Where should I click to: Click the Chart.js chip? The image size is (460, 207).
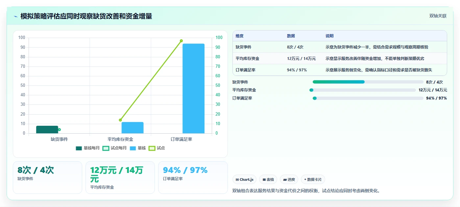tap(244, 179)
